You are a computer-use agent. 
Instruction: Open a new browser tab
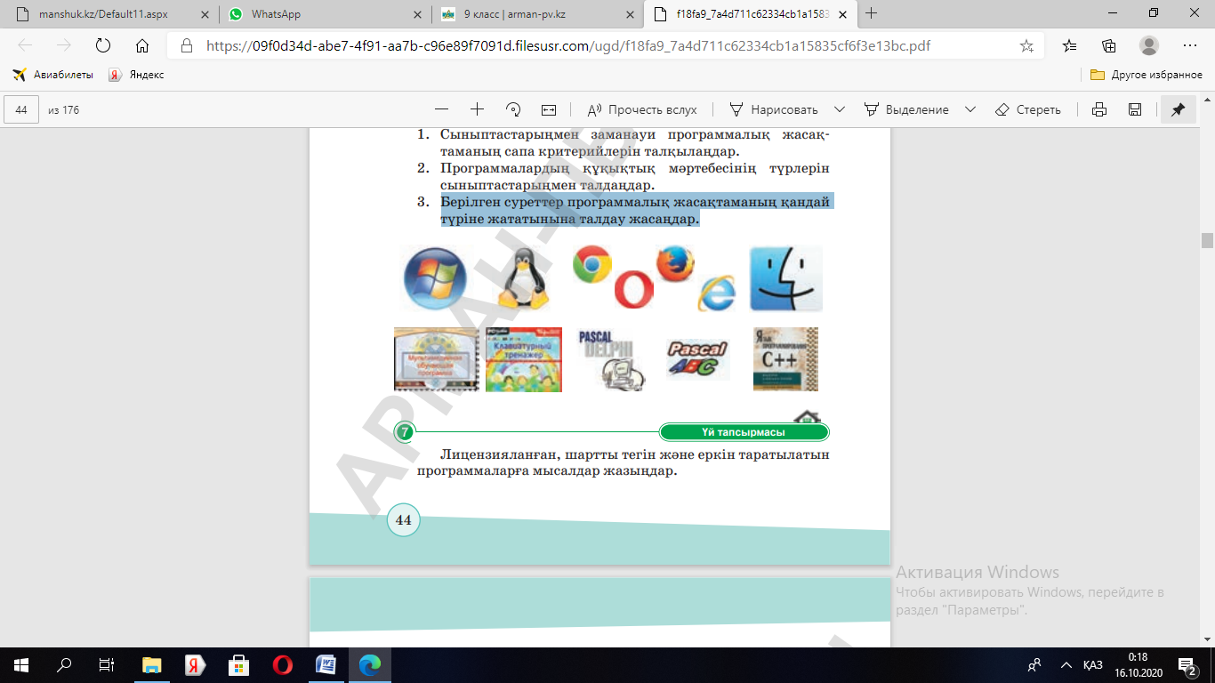coord(871,13)
